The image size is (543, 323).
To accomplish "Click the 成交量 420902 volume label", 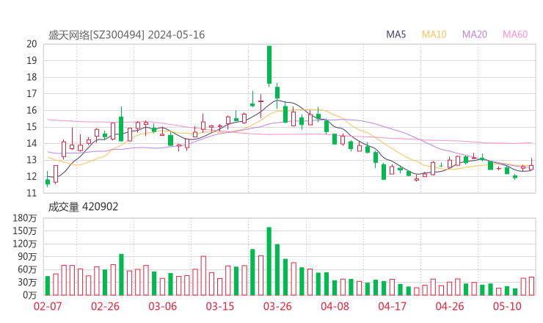I will point(83,207).
